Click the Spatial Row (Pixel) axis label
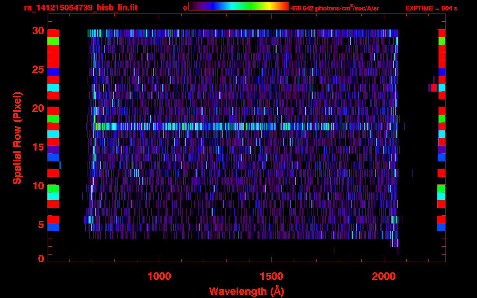This screenshot has height=298, width=477. [17, 138]
